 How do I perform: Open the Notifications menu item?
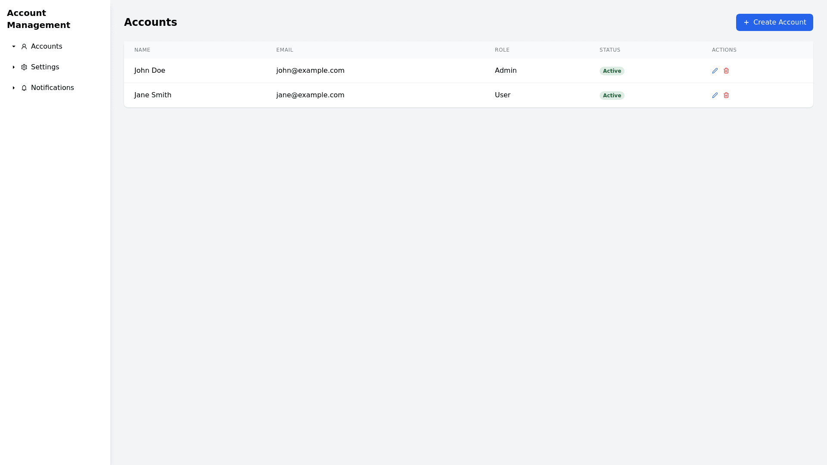click(x=52, y=88)
